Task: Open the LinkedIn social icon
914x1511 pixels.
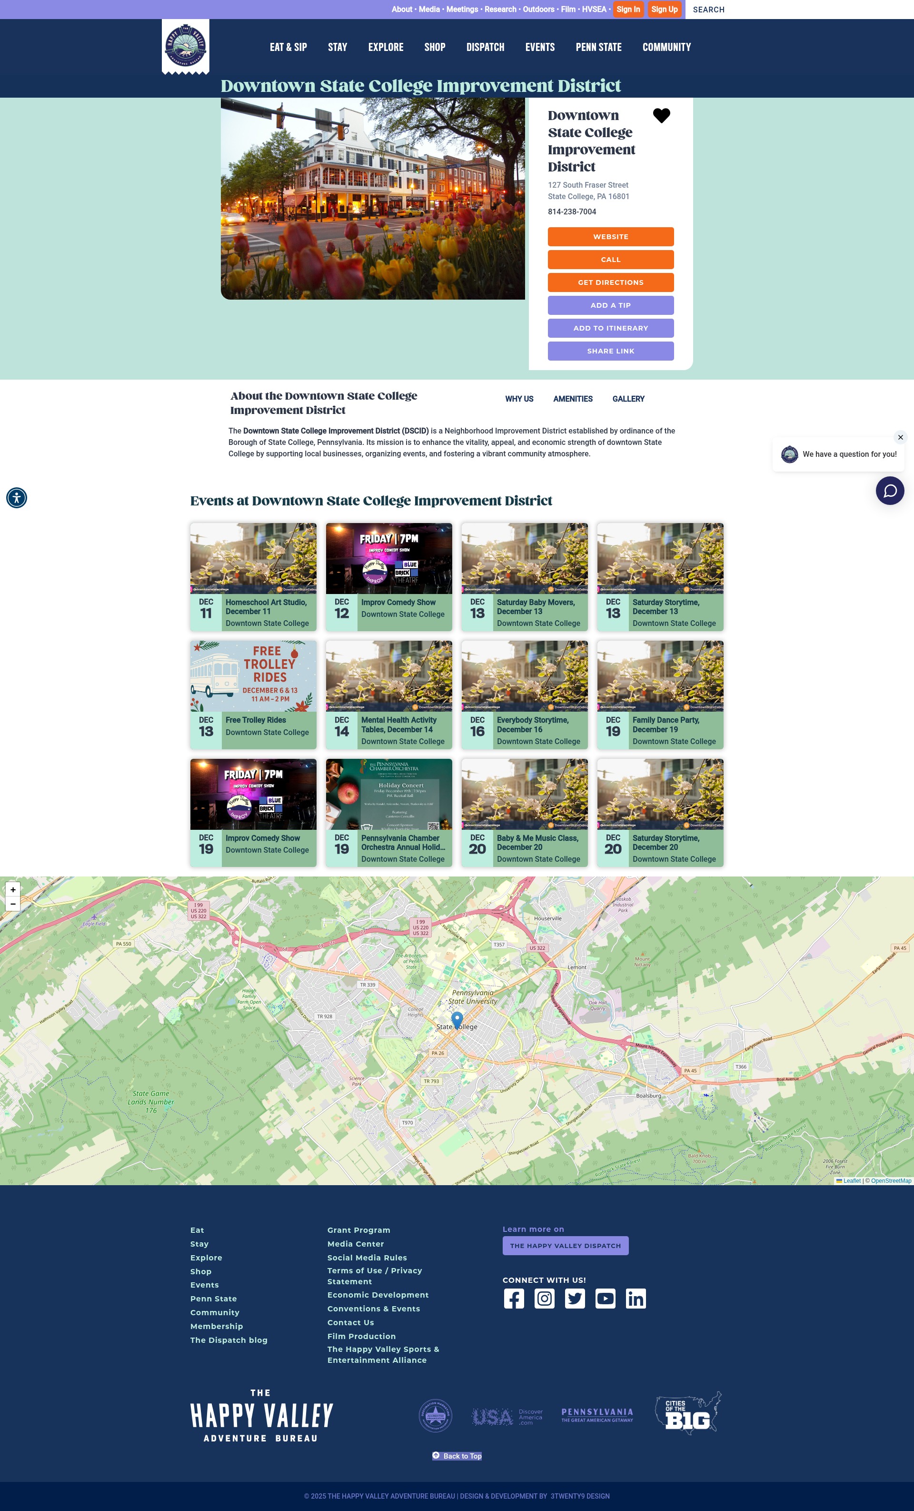Action: [636, 1298]
